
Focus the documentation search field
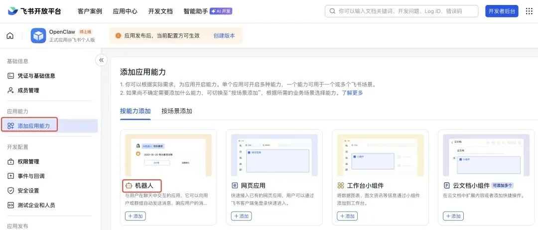(402, 11)
